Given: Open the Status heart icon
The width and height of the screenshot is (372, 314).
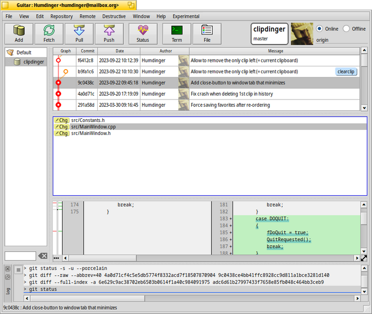Looking at the screenshot, I should click(143, 33).
